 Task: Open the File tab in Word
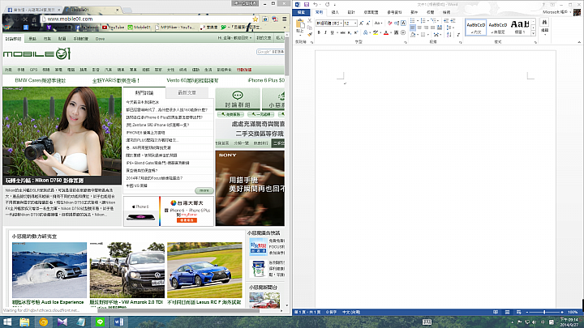pos(301,12)
